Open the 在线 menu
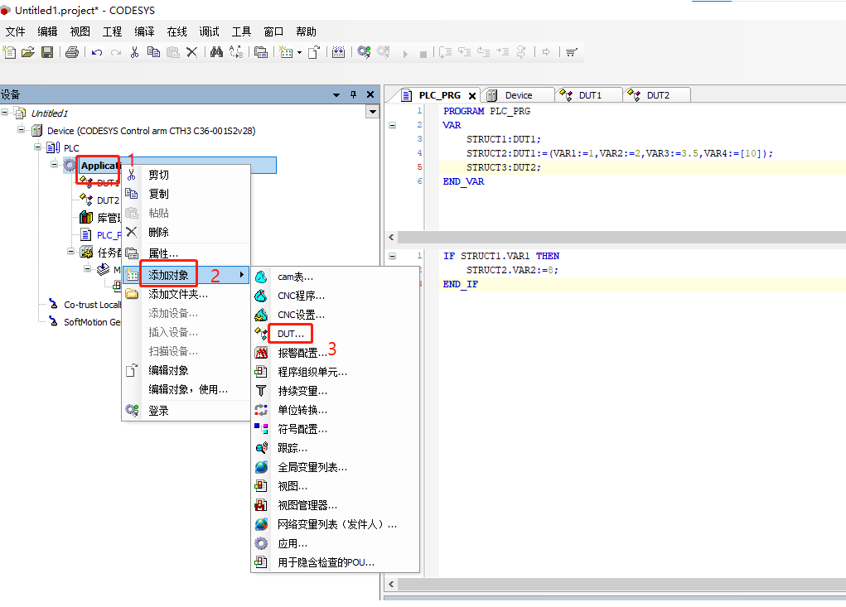This screenshot has width=846, height=607. point(176,31)
